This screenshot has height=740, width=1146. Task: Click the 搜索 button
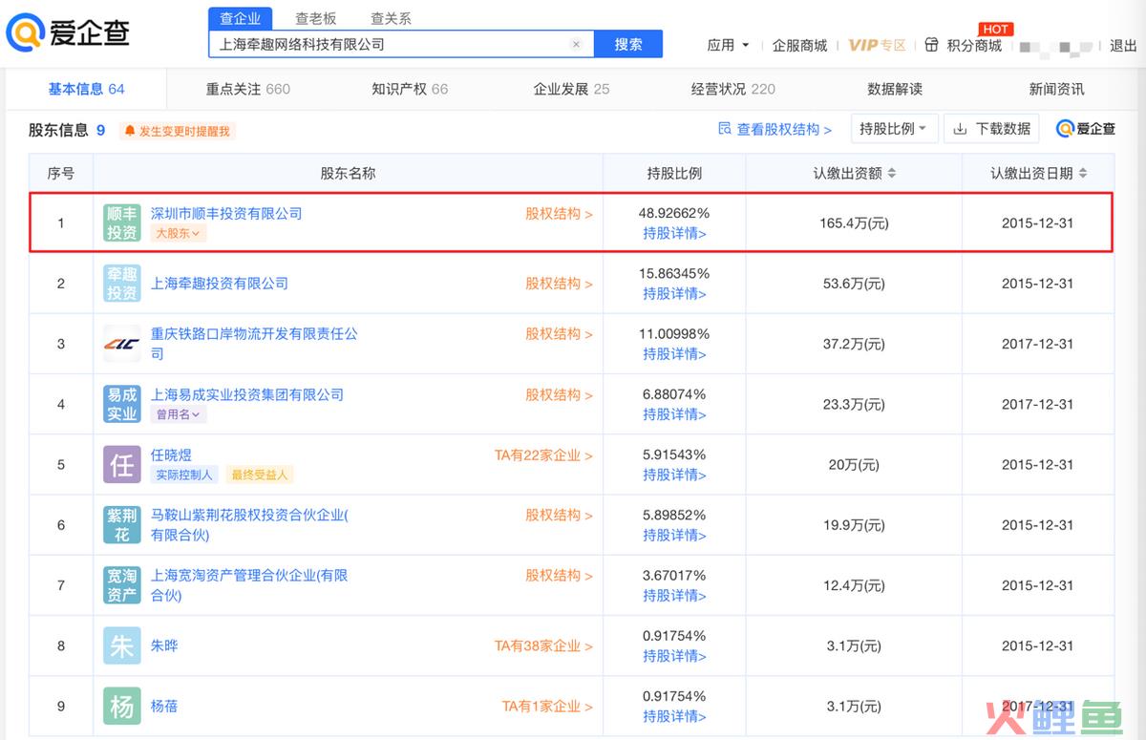[628, 44]
